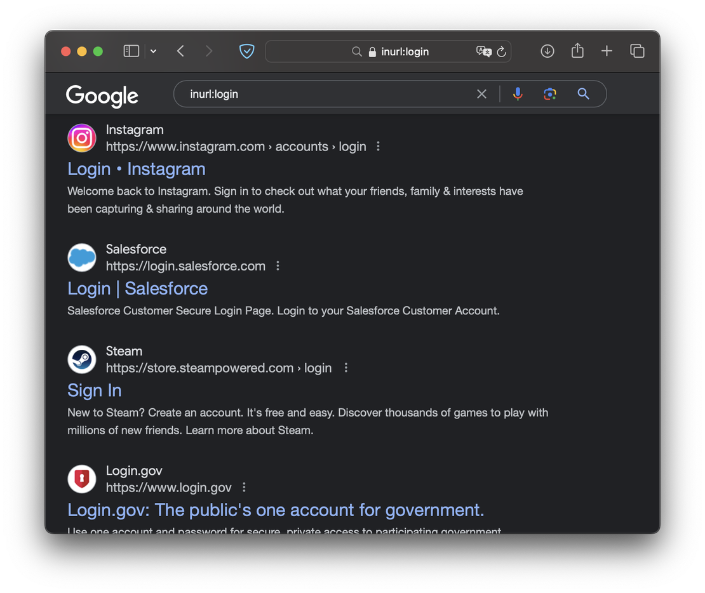Viewport: 705px width, 593px height.
Task: Click the Google logo
Action: 102,96
